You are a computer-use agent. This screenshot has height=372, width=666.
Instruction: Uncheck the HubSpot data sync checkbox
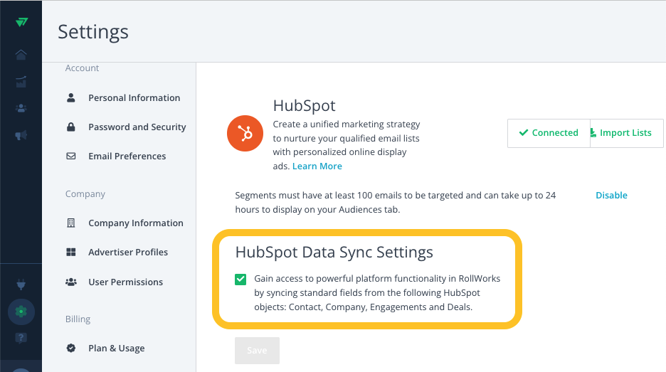pyautogui.click(x=240, y=279)
